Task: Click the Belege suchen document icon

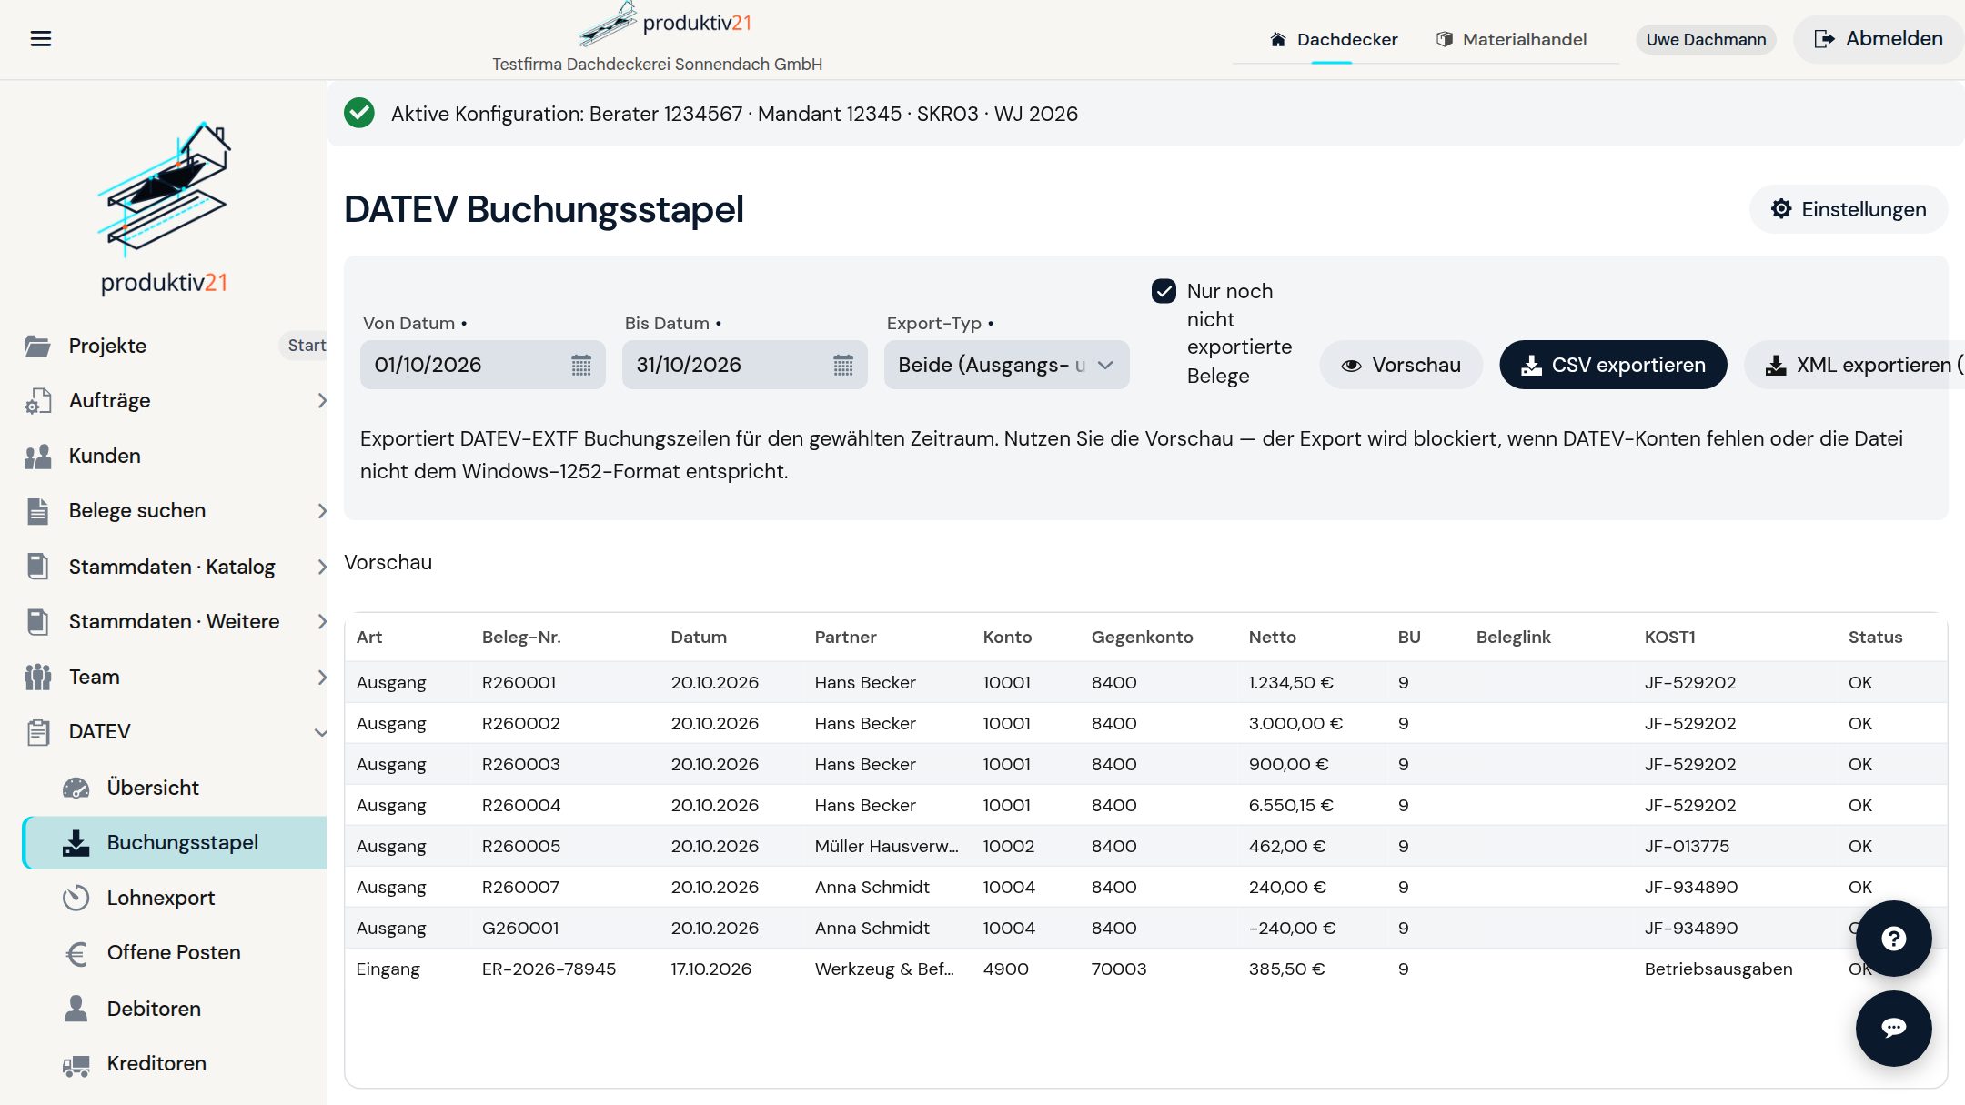Action: (x=37, y=511)
